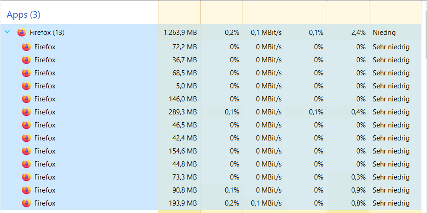The image size is (427, 213).
Task: Click the Firefox icon in the 73,3 MB row
Action: [26, 177]
